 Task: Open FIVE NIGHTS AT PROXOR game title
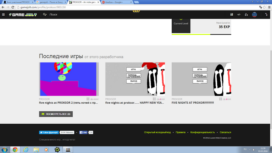(193, 103)
